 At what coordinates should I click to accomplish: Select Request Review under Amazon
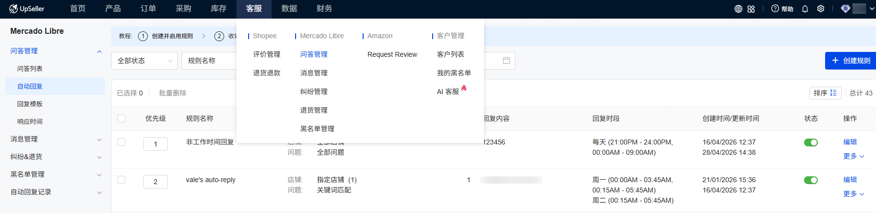(x=392, y=54)
